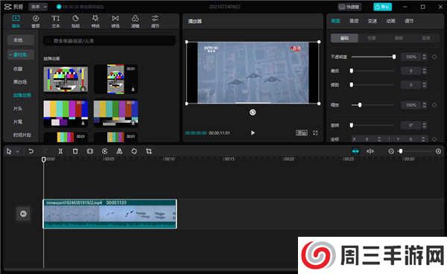Open the Time clips category in the sidebar
447x274 pixels.
22,135
